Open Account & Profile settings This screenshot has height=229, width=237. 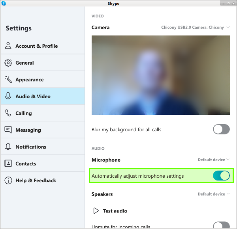tap(43, 46)
